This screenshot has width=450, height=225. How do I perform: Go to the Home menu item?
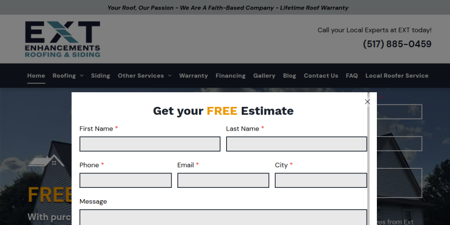36,76
